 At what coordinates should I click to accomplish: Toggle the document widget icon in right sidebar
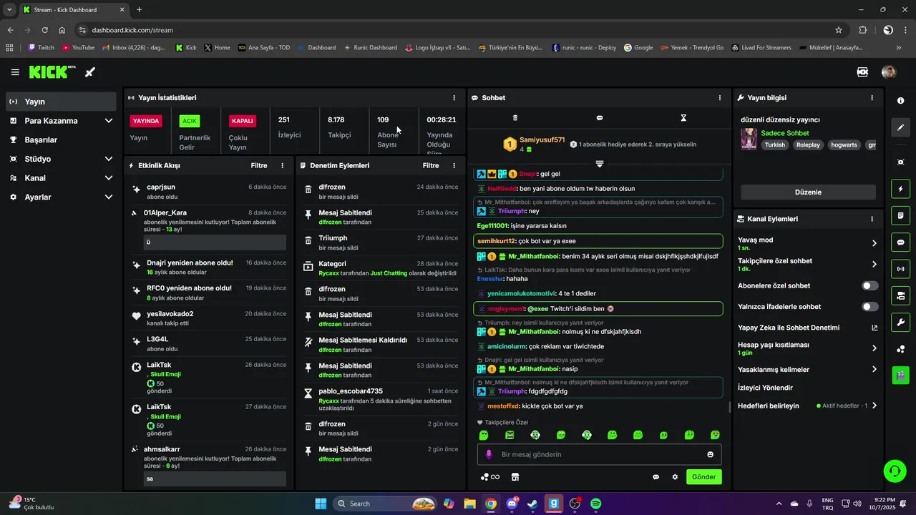[901, 215]
